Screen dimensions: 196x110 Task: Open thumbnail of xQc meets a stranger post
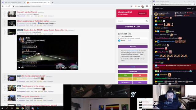click(12, 78)
